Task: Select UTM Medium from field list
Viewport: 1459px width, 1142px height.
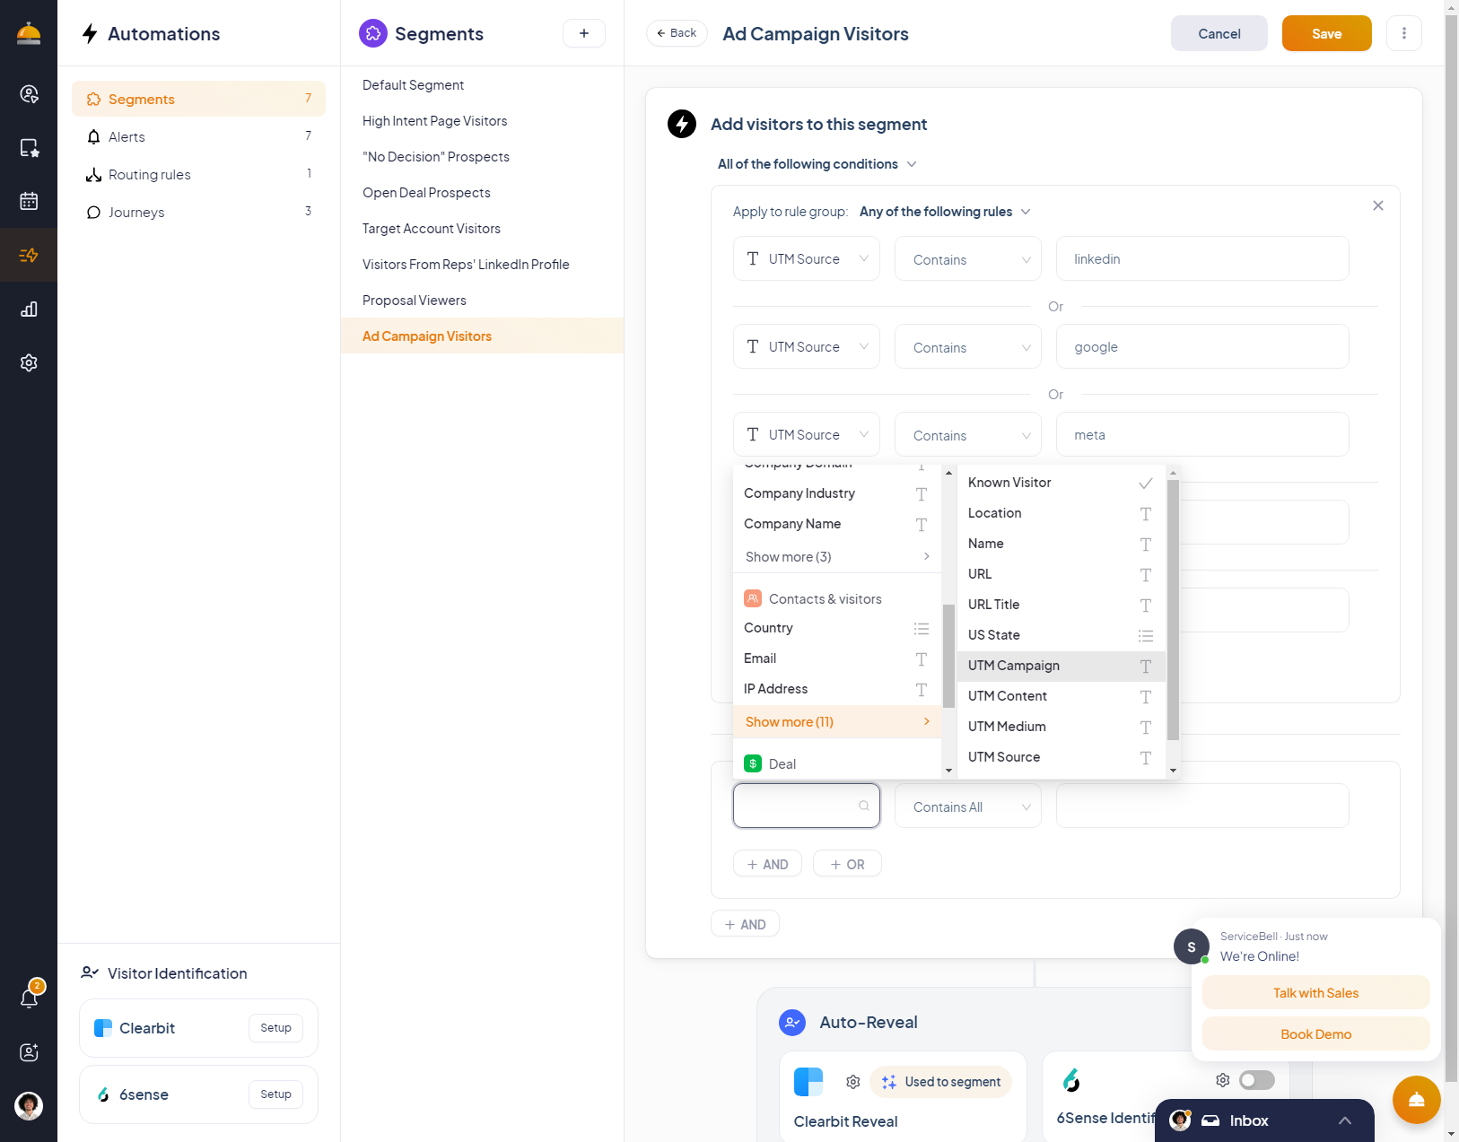Action: 1061,727
